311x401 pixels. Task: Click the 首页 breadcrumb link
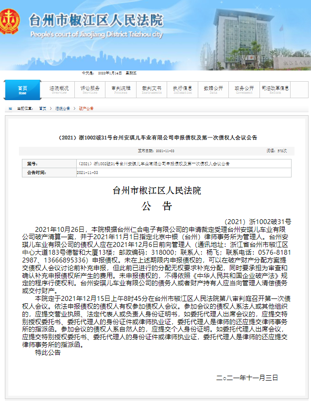point(43,108)
